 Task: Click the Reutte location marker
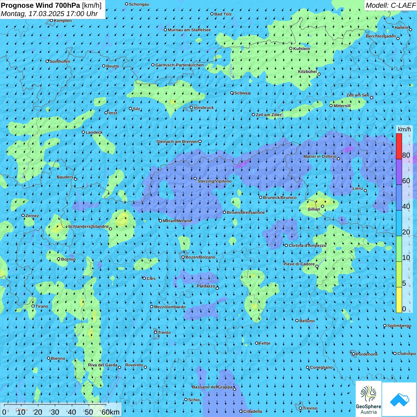click(104, 66)
